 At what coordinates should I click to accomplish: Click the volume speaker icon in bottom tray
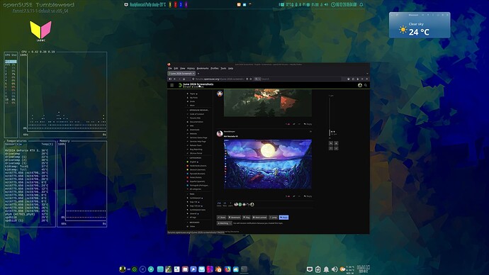point(335,269)
